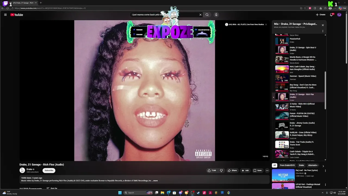The width and height of the screenshot is (348, 196).
Task: Bookmark this page with star icon
Action: click(x=305, y=8)
